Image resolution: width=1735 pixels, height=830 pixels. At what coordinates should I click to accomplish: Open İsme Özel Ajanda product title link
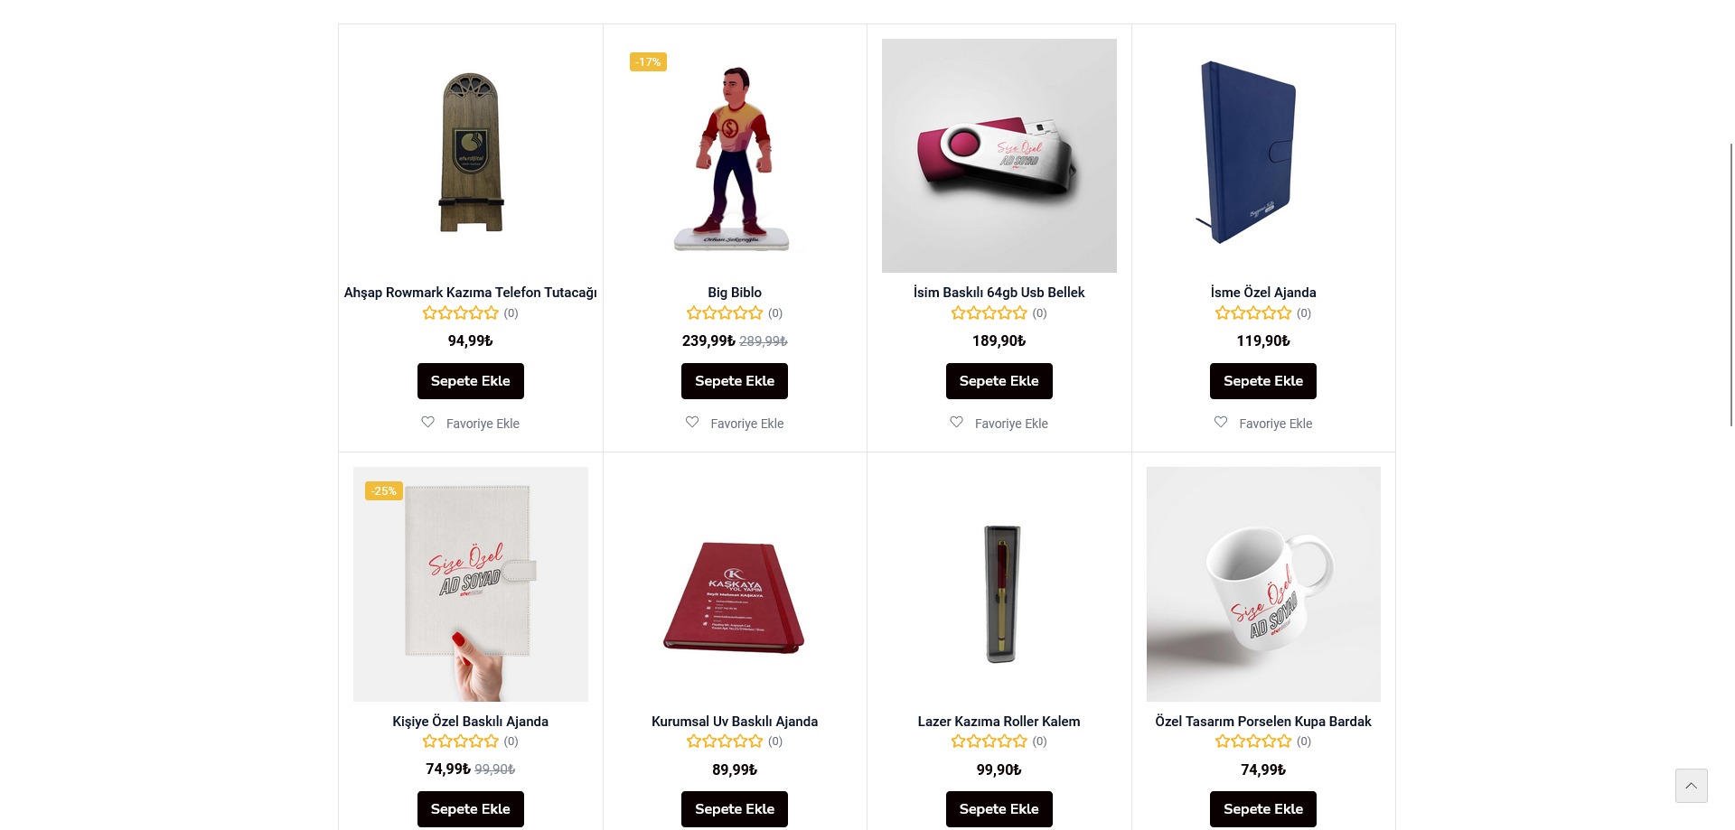[x=1263, y=293]
